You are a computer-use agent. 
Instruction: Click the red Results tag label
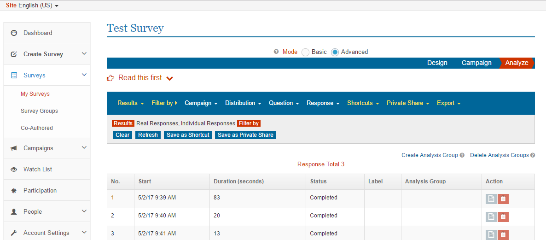tap(123, 123)
